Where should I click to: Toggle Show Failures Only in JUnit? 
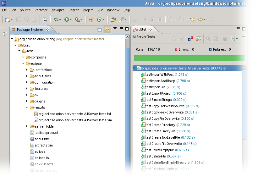click(x=190, y=39)
